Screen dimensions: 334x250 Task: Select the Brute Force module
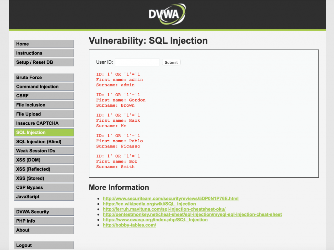(44, 77)
